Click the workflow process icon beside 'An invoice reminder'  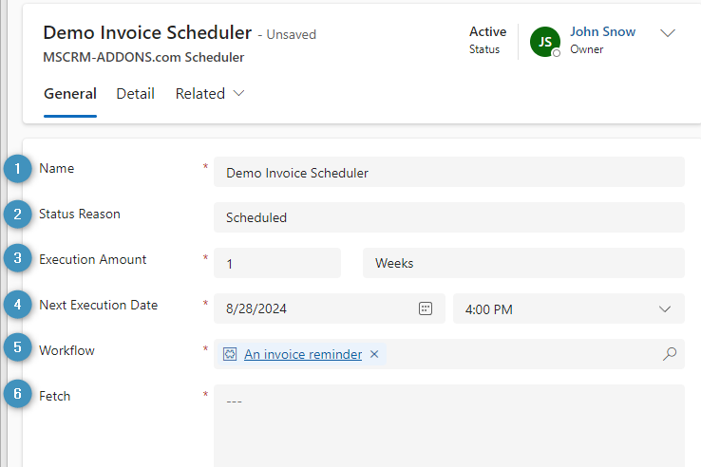coord(230,354)
